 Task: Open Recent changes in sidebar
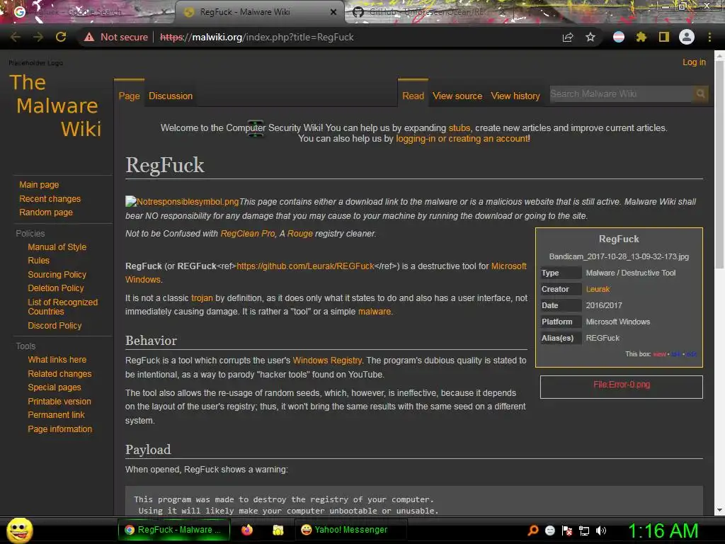tap(50, 198)
